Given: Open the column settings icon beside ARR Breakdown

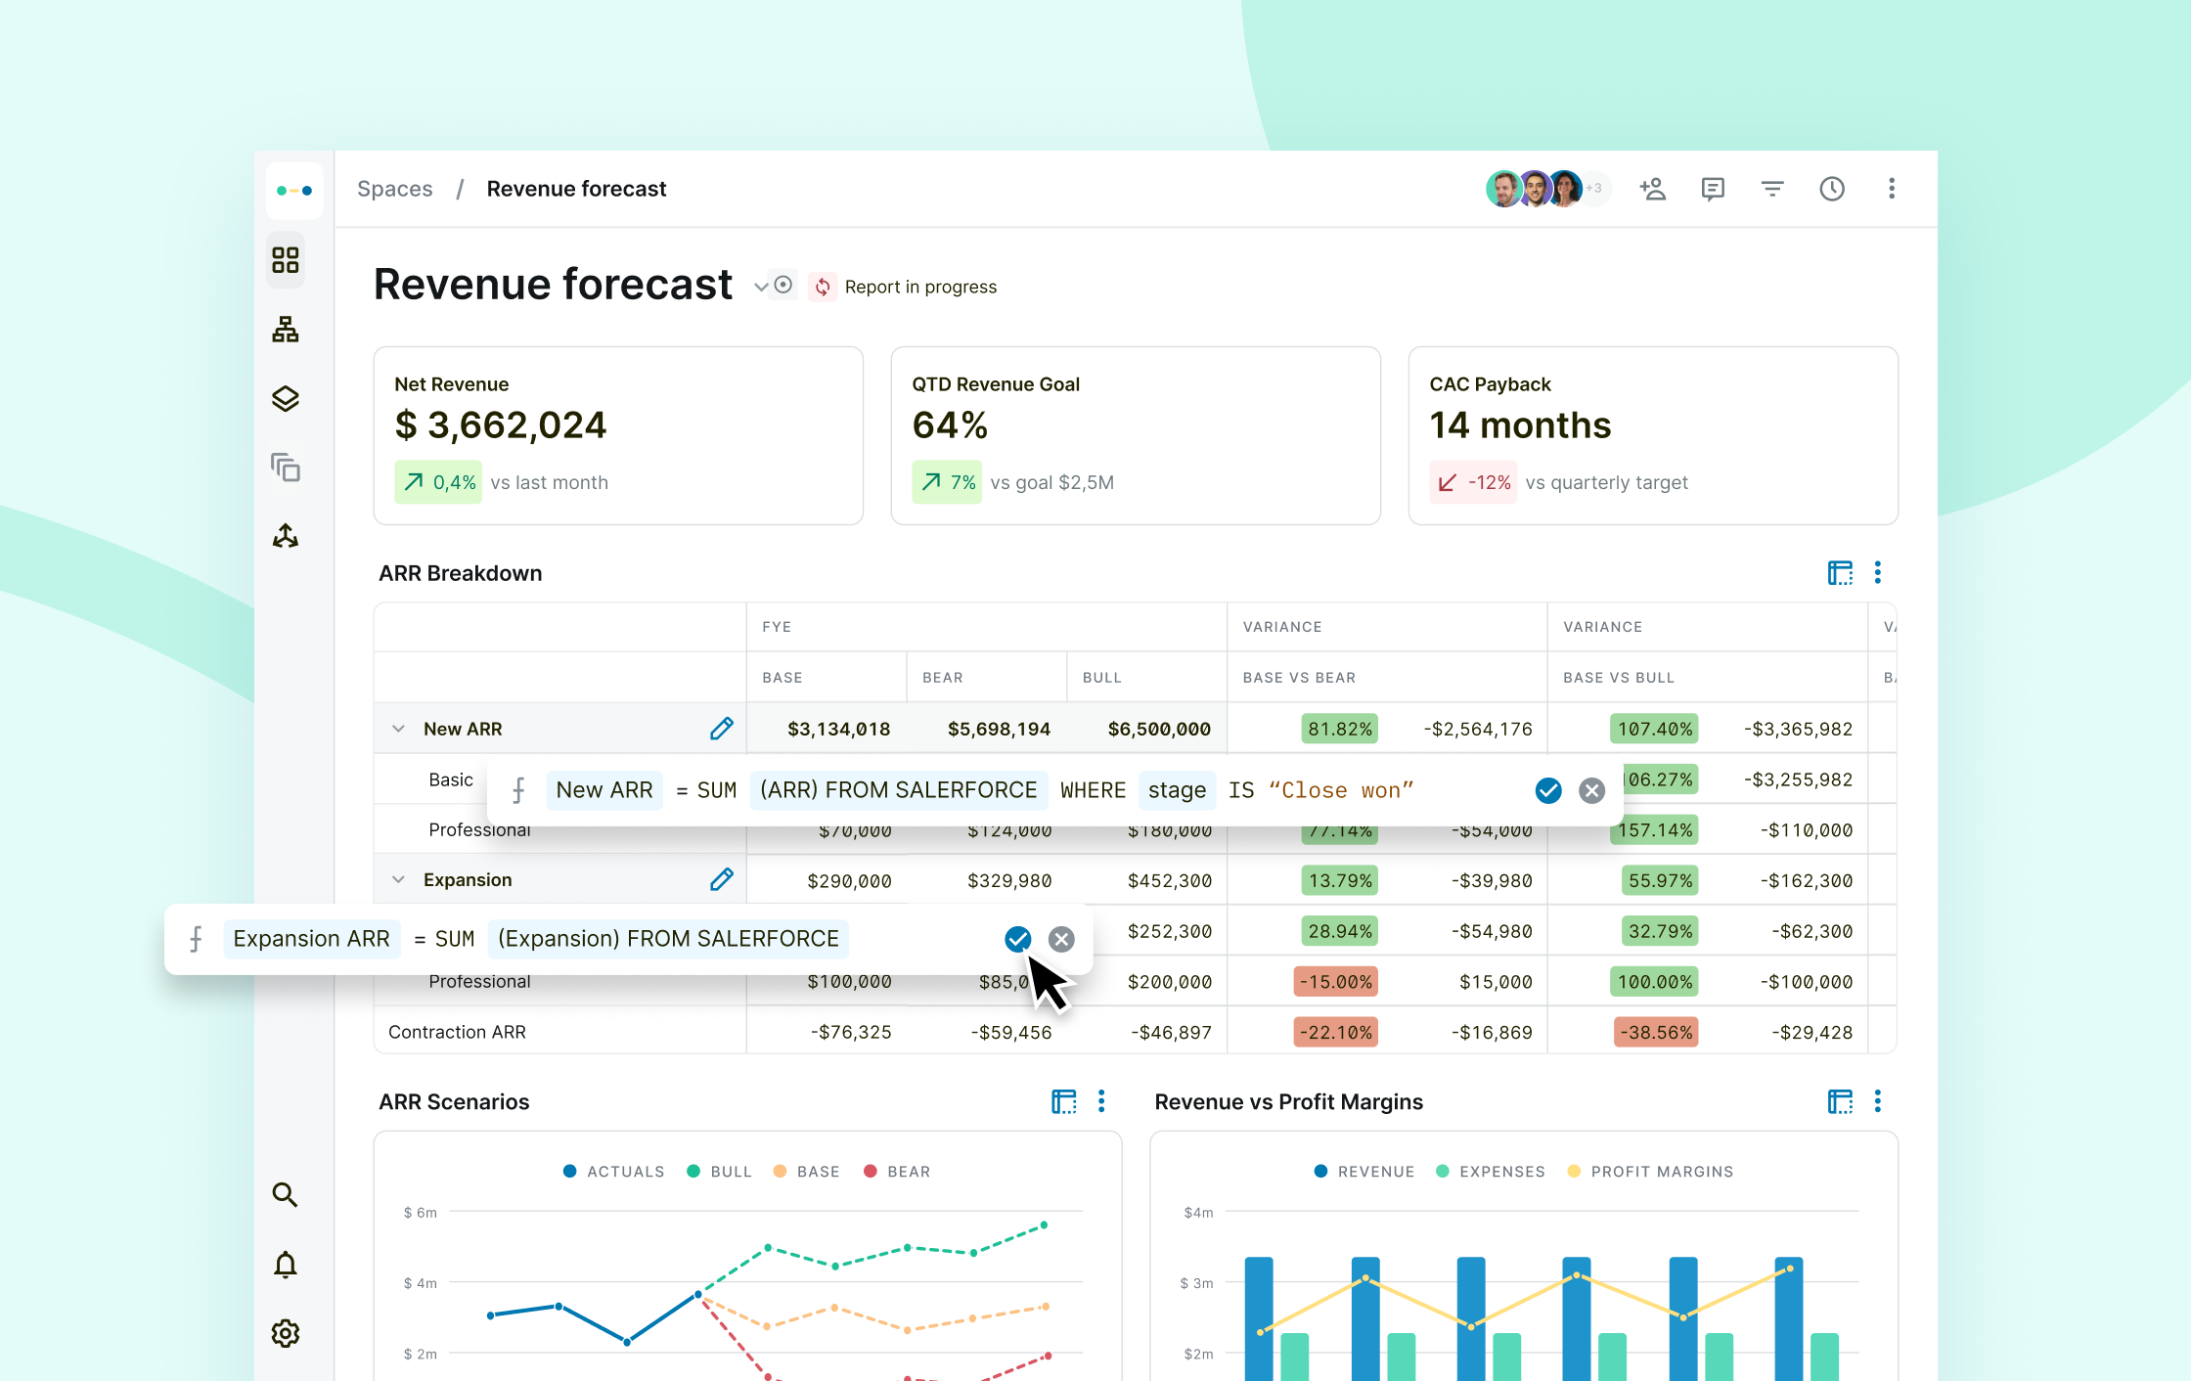Looking at the screenshot, I should [x=1839, y=572].
